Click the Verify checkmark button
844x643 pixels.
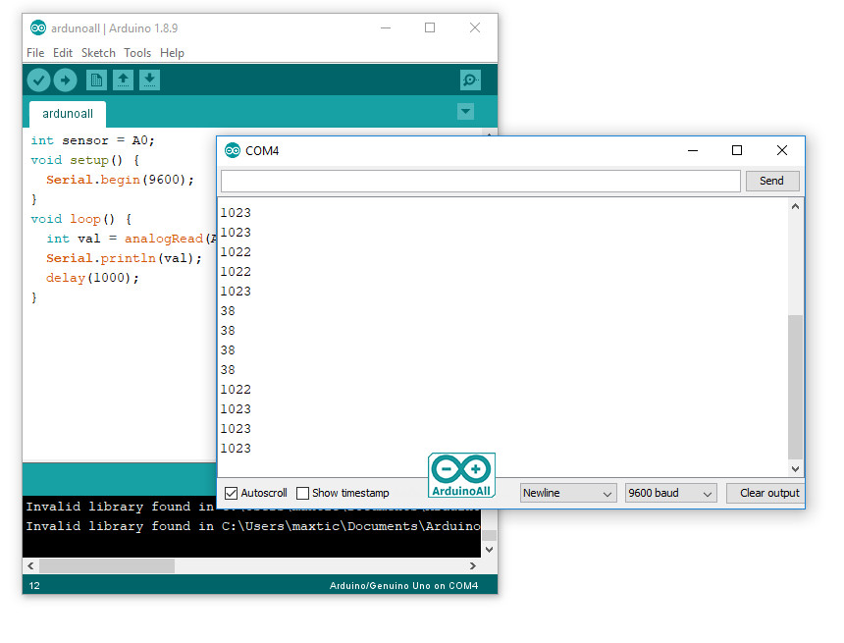coord(38,80)
